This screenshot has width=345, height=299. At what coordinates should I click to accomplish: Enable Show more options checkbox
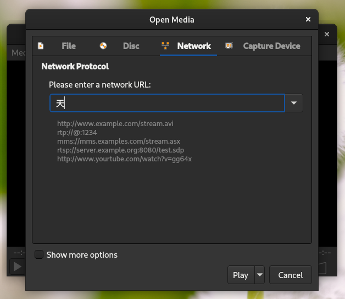click(x=39, y=254)
